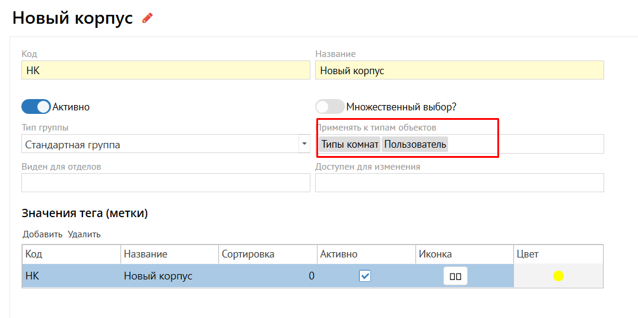Click the Название input field
The width and height of the screenshot is (638, 318).
459,71
